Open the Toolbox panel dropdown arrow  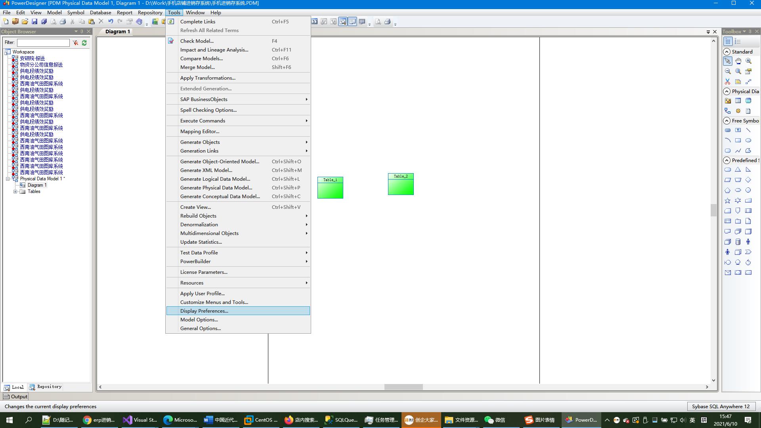pyautogui.click(x=744, y=32)
